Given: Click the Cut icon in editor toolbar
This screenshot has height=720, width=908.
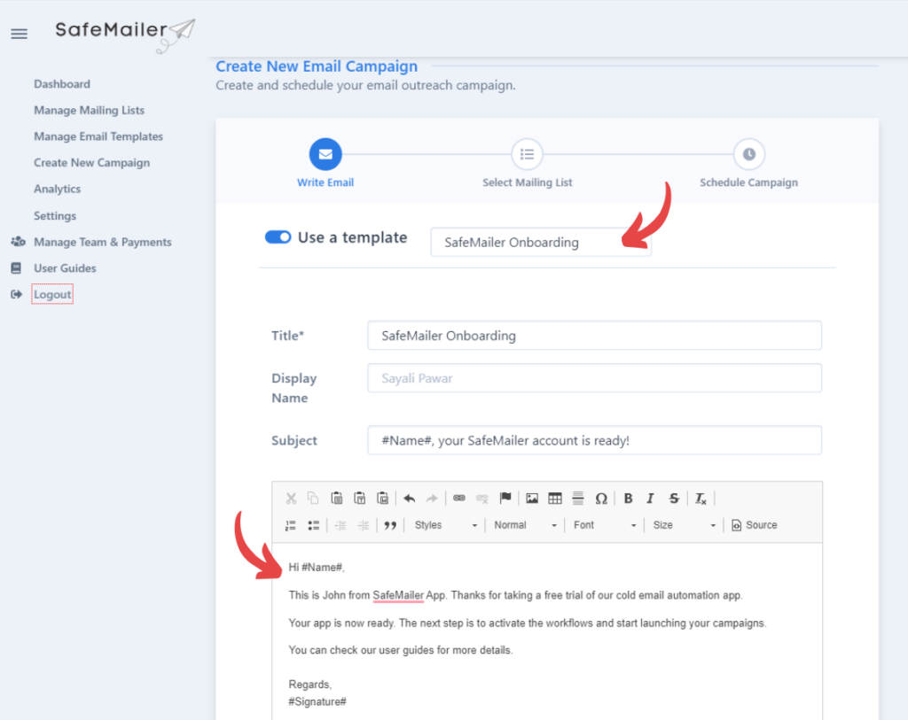Looking at the screenshot, I should pyautogui.click(x=291, y=498).
